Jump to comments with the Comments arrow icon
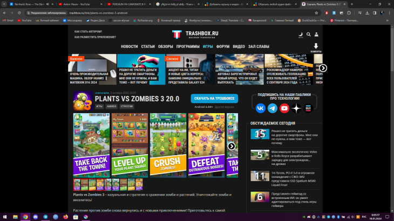Image resolution: width=394 pixels, height=221 pixels. click(316, 47)
